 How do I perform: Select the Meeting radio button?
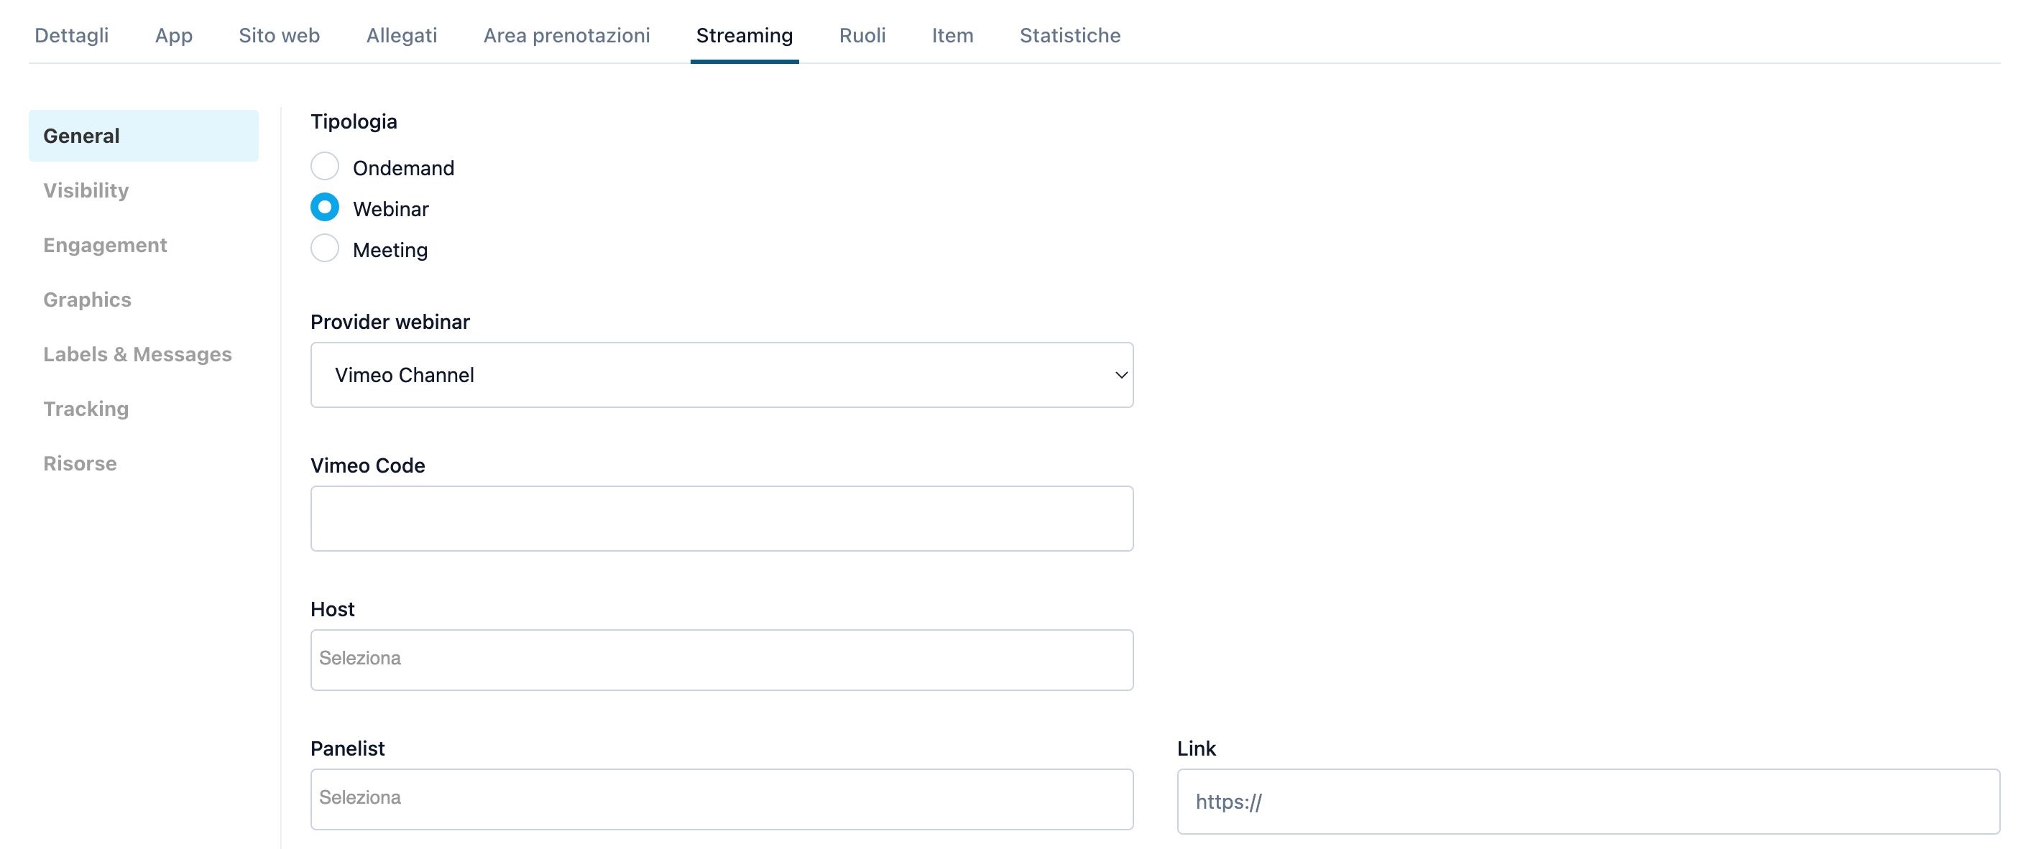pos(324,249)
